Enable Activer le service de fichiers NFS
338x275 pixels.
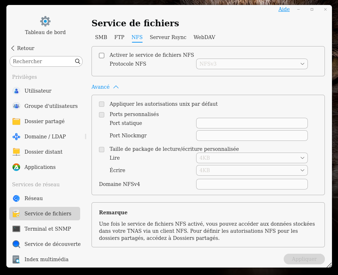102,55
